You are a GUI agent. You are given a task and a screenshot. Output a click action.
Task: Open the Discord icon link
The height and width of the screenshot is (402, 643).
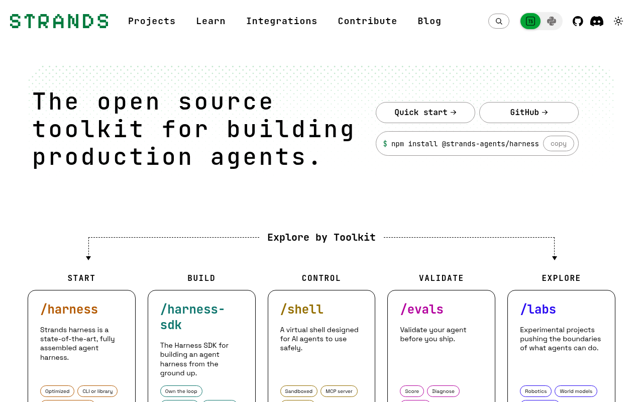point(597,21)
